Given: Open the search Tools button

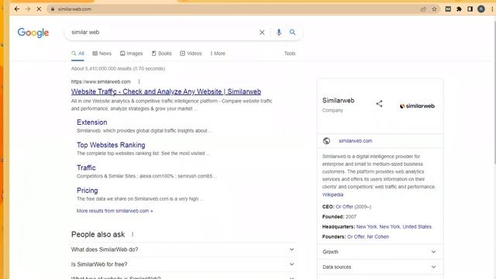Looking at the screenshot, I should pyautogui.click(x=290, y=53).
